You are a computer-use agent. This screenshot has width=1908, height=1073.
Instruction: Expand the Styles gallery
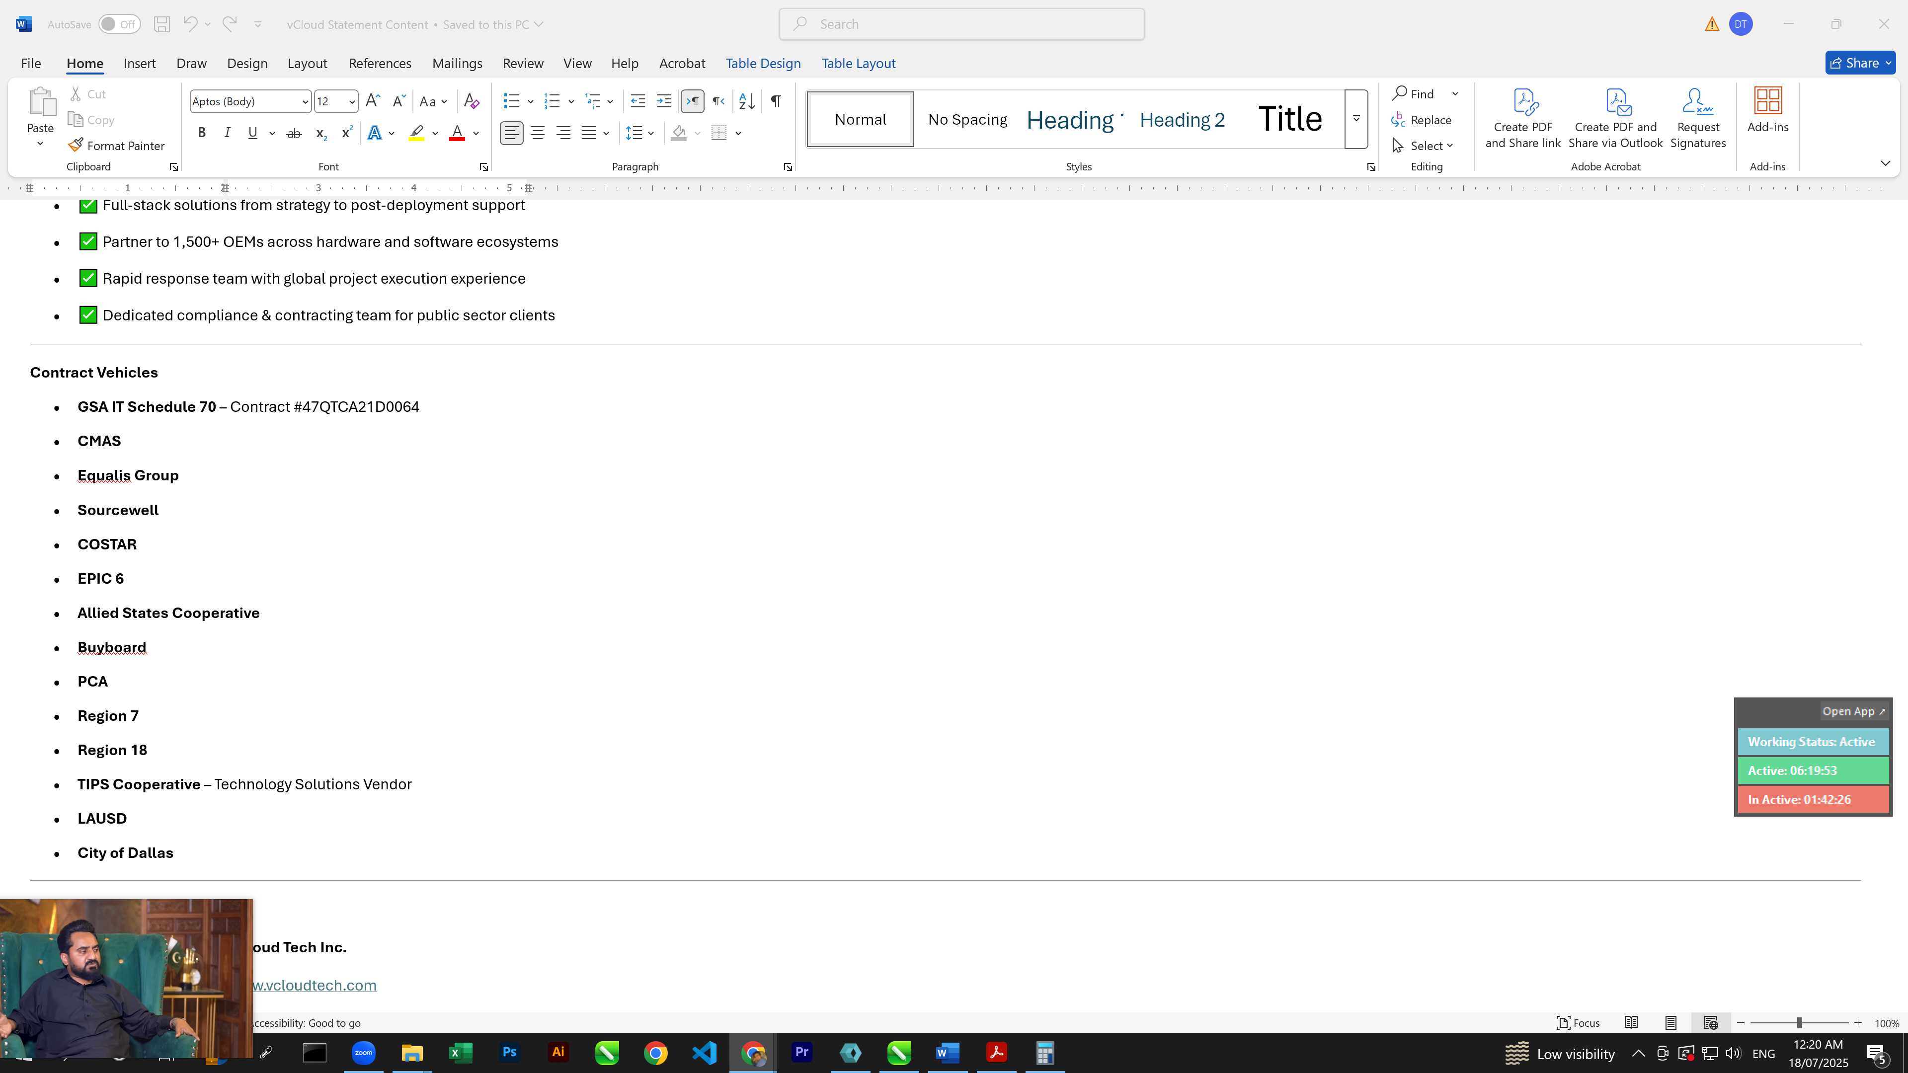[x=1356, y=119]
